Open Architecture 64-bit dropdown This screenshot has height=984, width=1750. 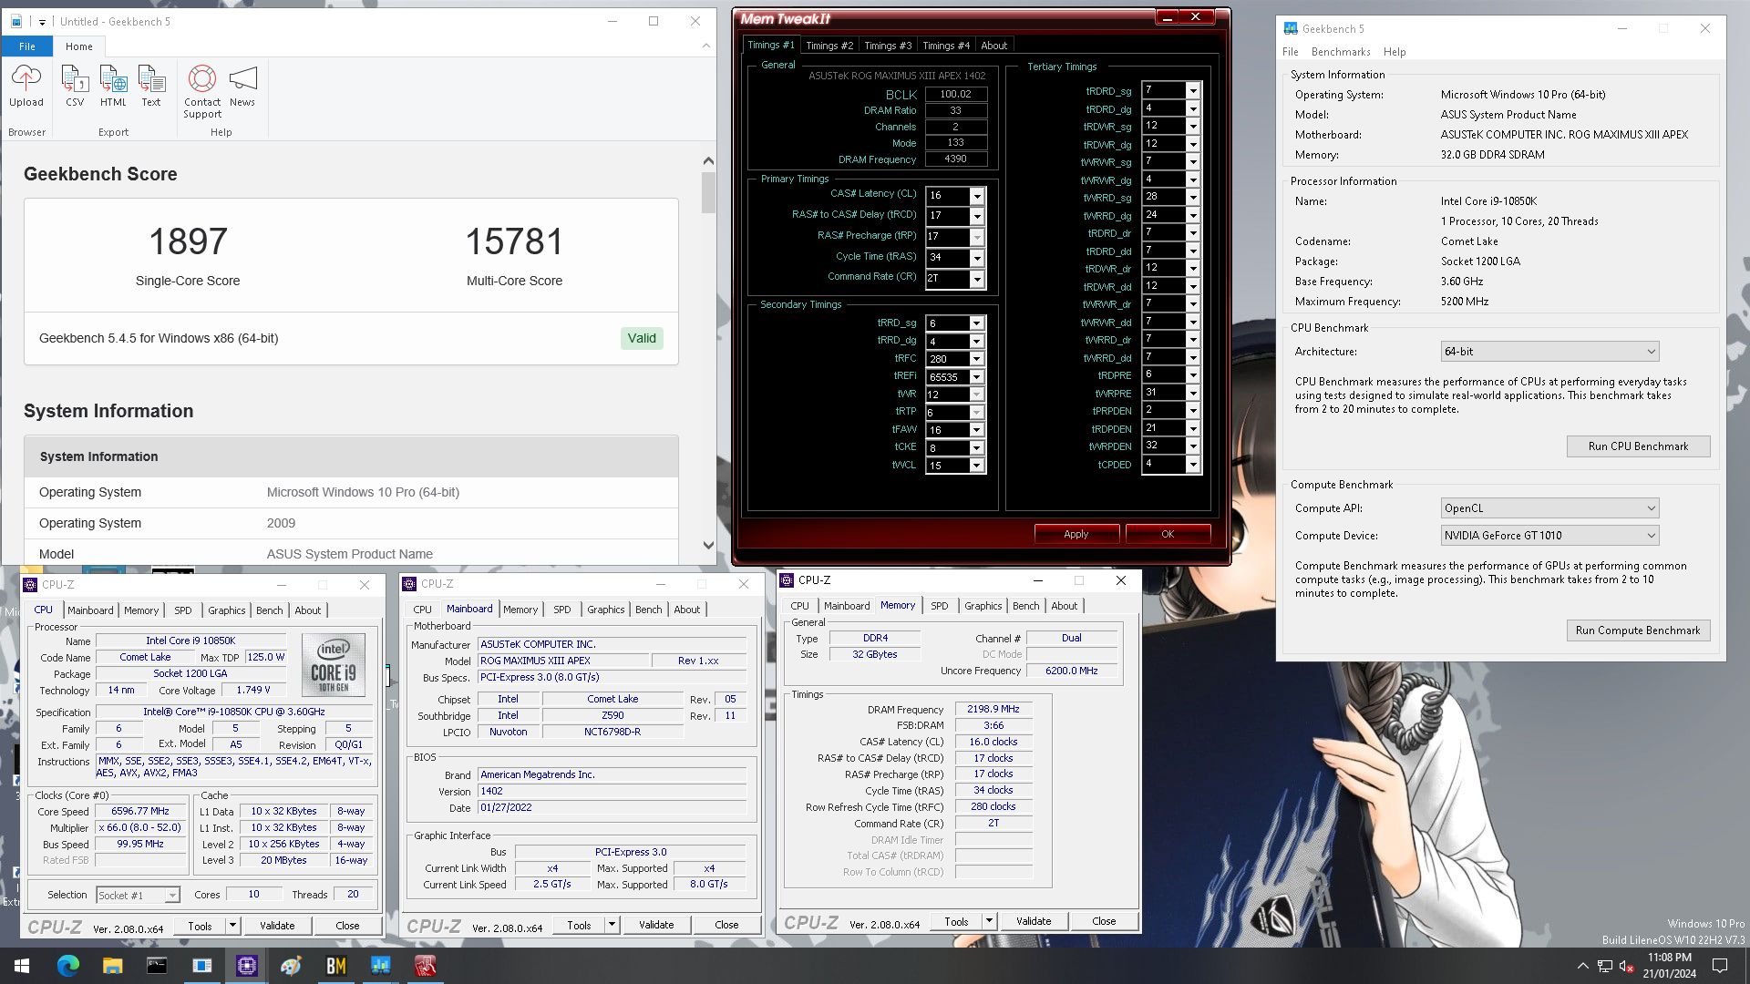1549,352
